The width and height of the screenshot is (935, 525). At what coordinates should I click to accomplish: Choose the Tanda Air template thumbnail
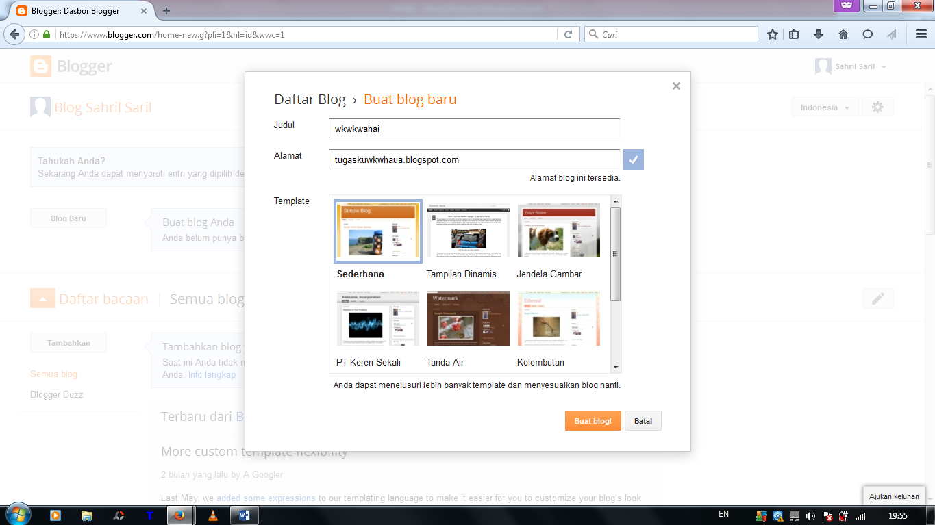click(469, 319)
